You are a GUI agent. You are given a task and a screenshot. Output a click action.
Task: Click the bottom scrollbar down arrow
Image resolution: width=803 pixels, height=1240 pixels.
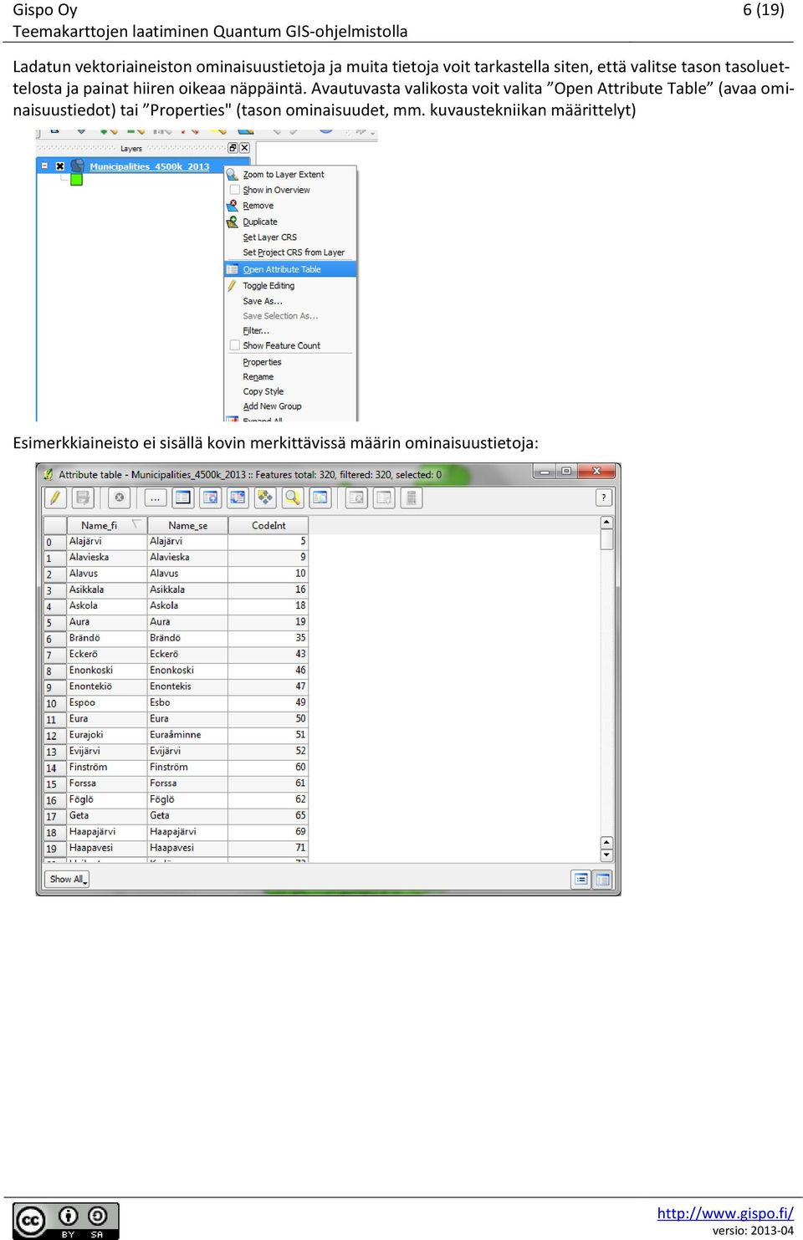[606, 855]
